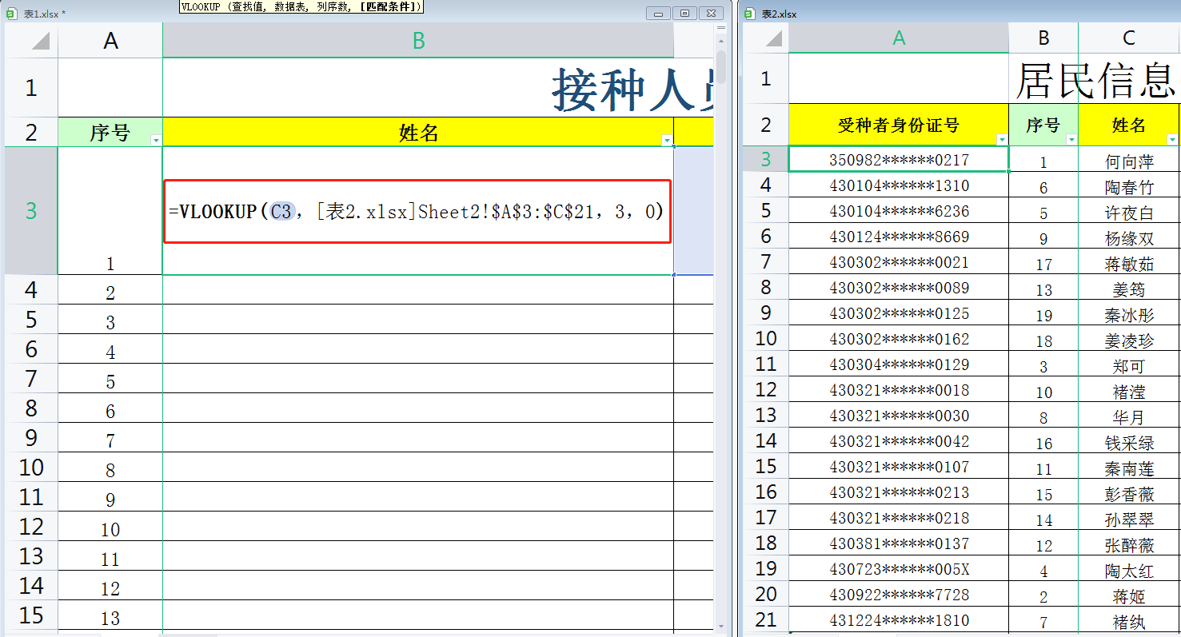
Task: Click the VLOOKUP syntax tooltip at the top
Action: pos(300,6)
